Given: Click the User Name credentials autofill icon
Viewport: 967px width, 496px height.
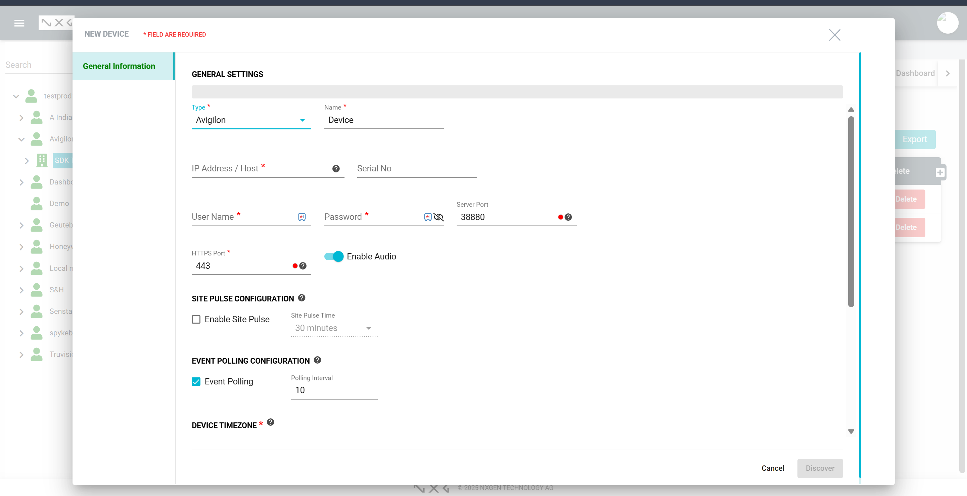Looking at the screenshot, I should click(302, 217).
